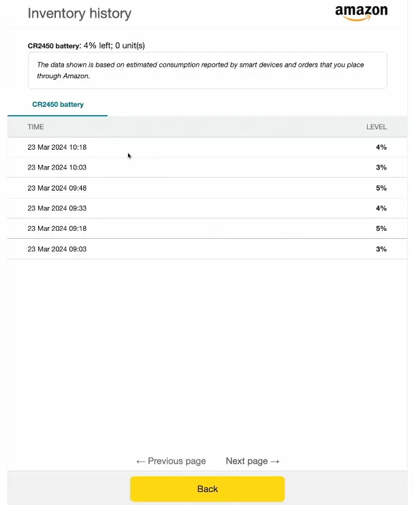Click the 4% level for 10:18
414x505 pixels.
click(x=381, y=147)
